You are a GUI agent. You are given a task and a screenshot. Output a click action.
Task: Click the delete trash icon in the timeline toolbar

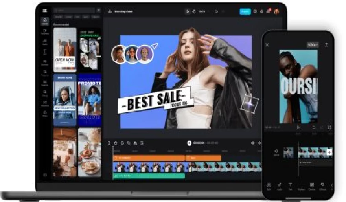(x=116, y=143)
